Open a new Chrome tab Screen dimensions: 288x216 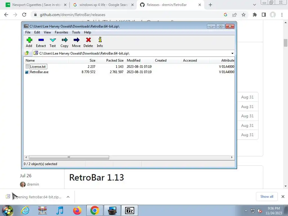click(210, 5)
